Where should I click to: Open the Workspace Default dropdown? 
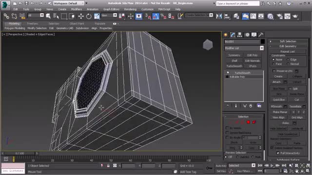pyautogui.click(x=69, y=3)
